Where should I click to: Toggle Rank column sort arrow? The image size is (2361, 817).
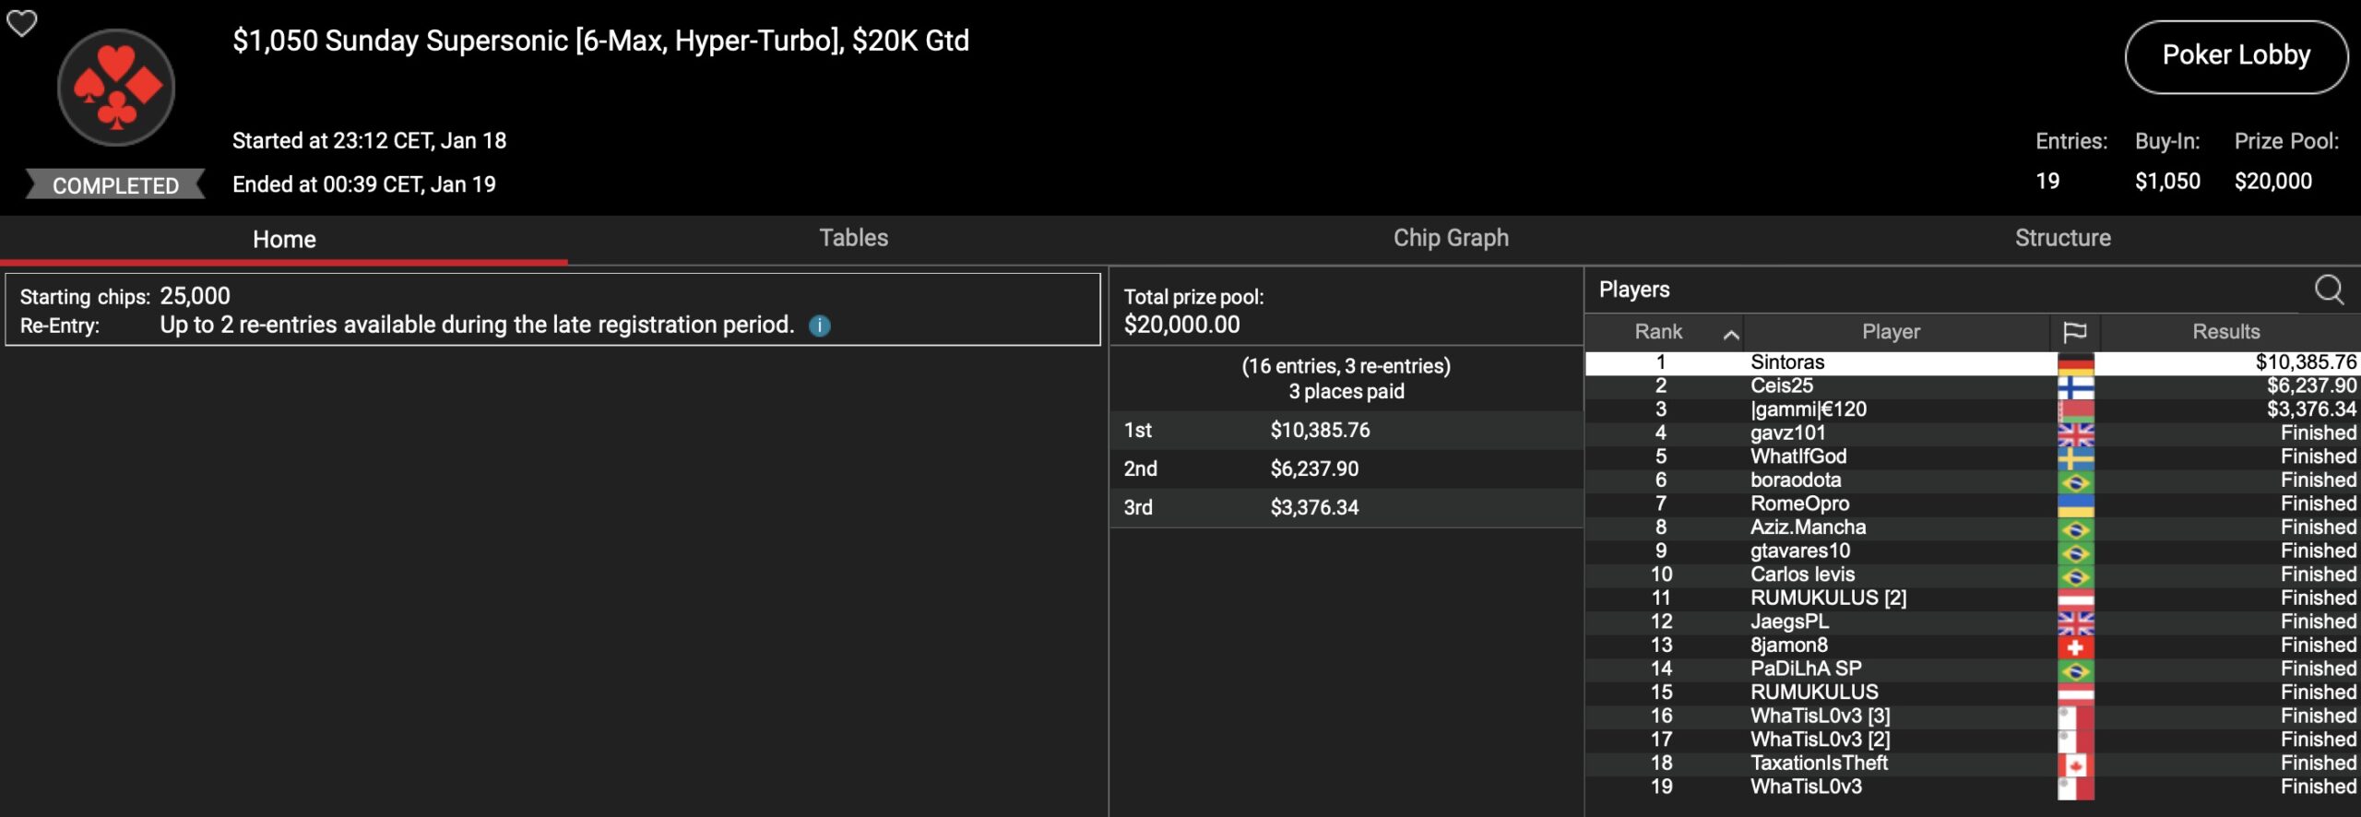(1731, 334)
